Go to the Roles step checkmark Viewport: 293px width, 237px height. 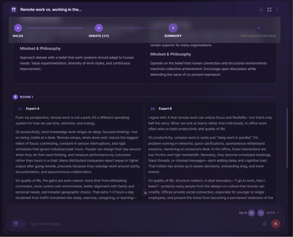(18, 28)
